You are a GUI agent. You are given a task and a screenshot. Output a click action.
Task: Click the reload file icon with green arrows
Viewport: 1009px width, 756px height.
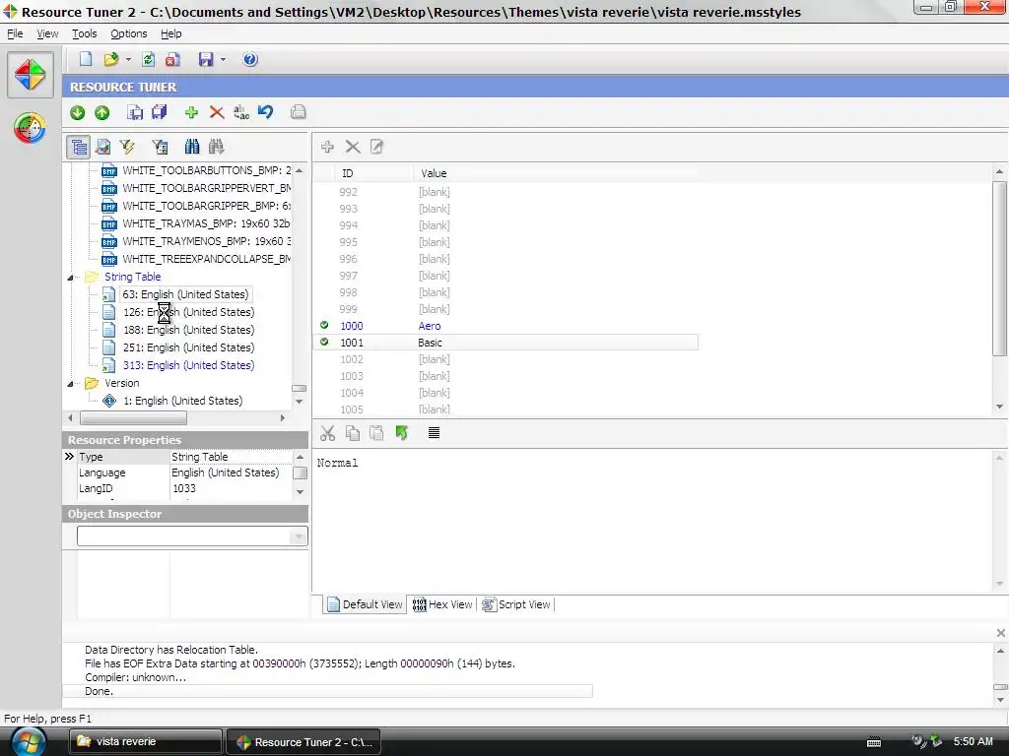click(x=148, y=59)
